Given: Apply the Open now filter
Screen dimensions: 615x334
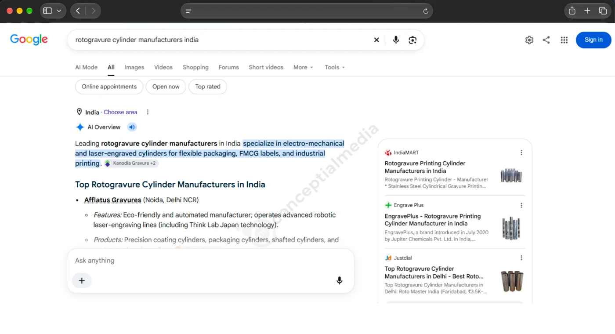Looking at the screenshot, I should point(166,87).
